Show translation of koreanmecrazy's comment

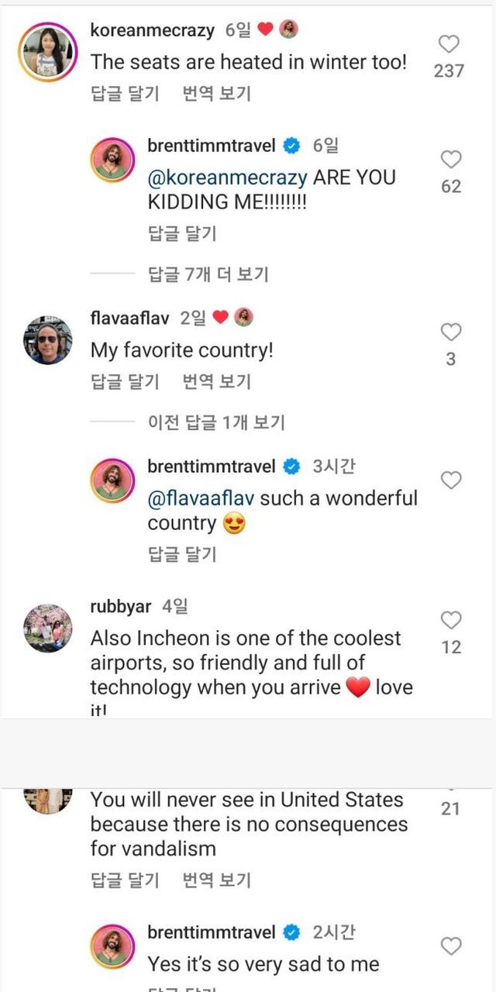[x=216, y=95]
